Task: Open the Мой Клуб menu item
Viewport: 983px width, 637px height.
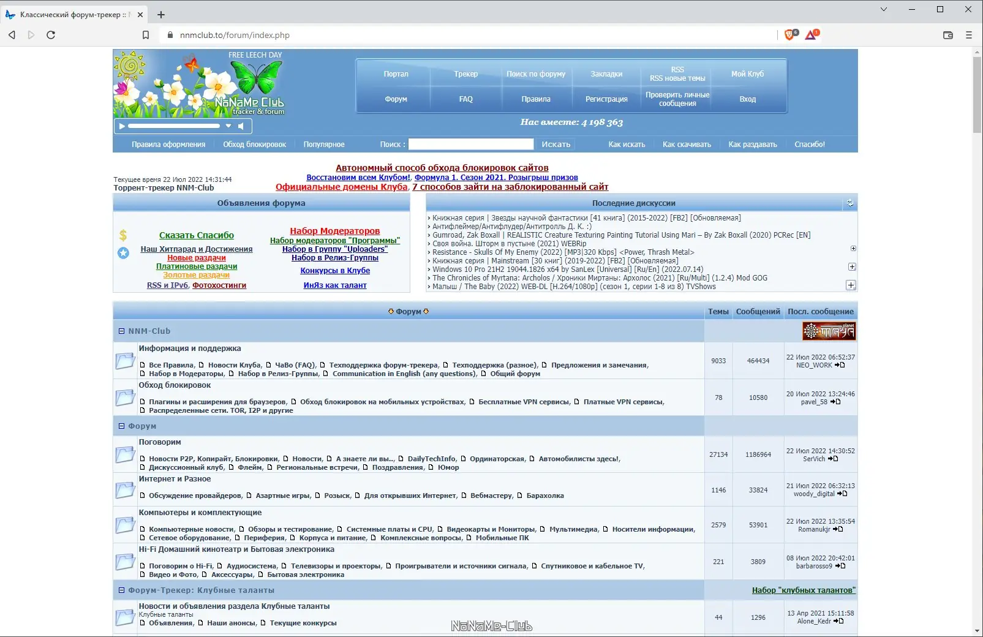Action: [x=747, y=73]
